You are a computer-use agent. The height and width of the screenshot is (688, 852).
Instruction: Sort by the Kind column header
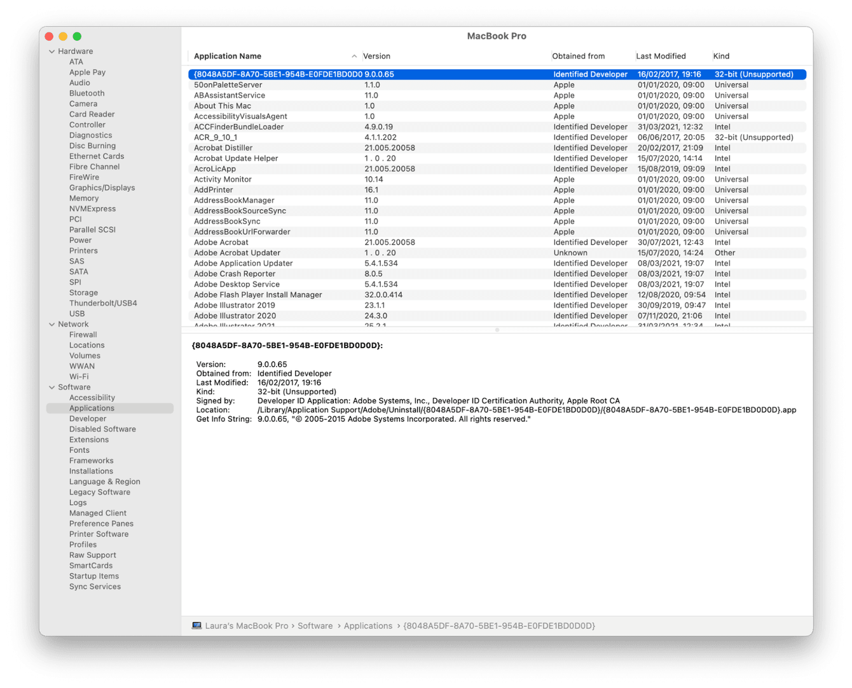[721, 57]
